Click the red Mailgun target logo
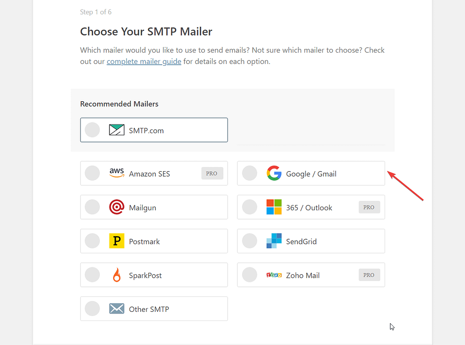 point(117,207)
